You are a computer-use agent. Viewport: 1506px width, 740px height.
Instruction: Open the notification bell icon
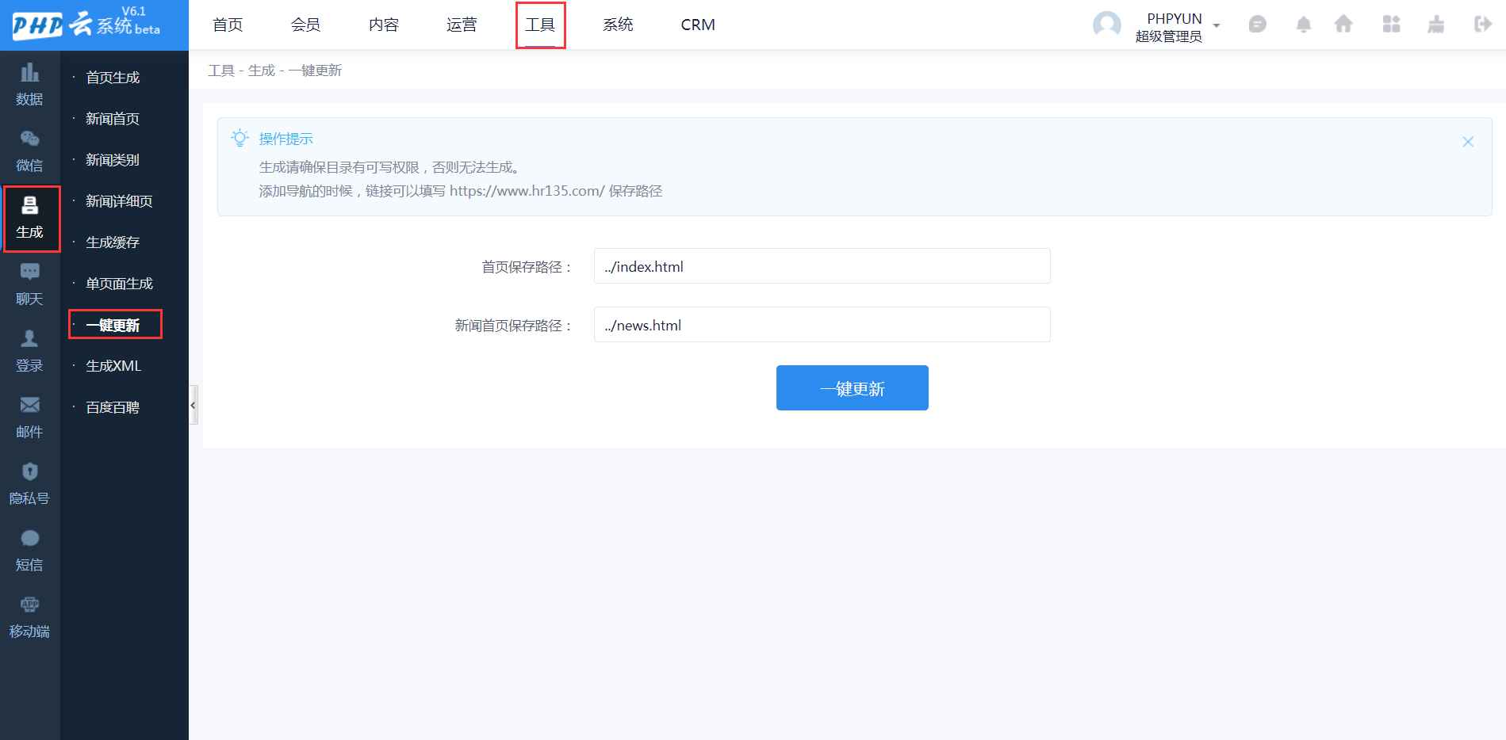click(1303, 25)
